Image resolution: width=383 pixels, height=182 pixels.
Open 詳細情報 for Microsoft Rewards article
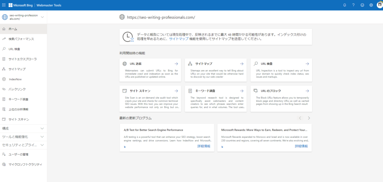coord(301,146)
